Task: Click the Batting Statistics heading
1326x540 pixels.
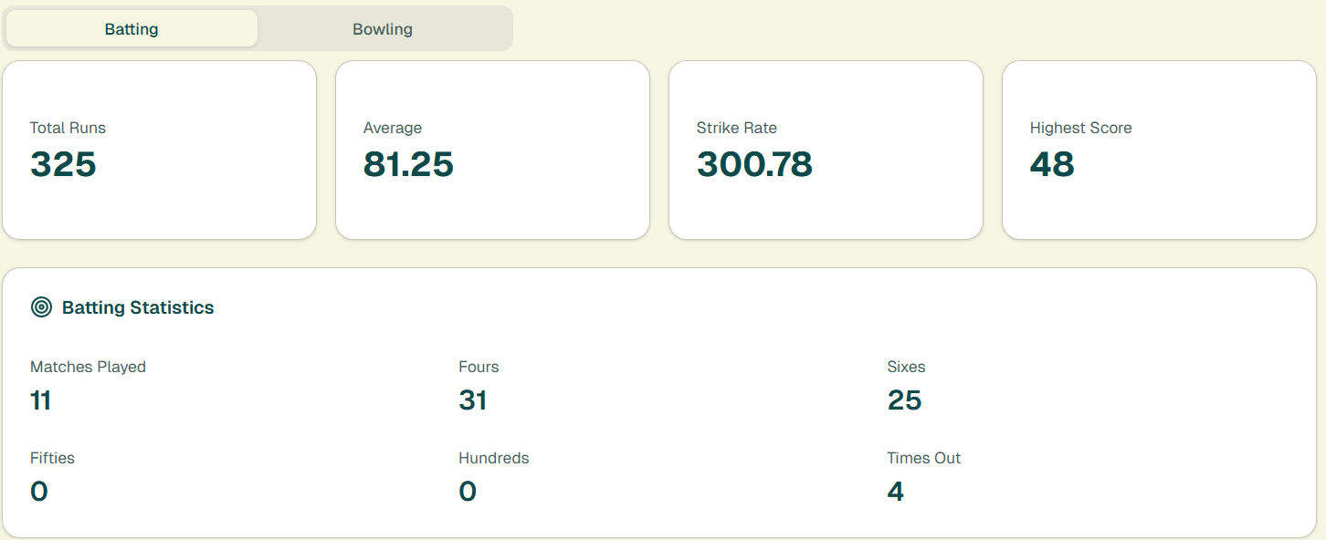Action: click(x=138, y=307)
